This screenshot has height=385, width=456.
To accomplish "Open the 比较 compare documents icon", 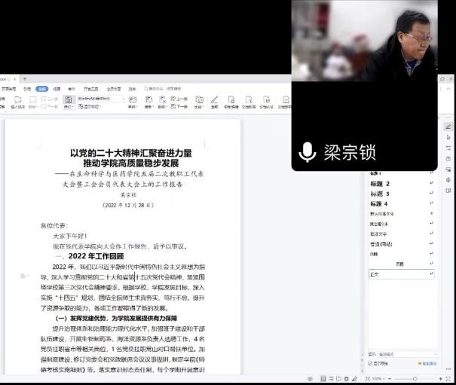I will [x=199, y=102].
